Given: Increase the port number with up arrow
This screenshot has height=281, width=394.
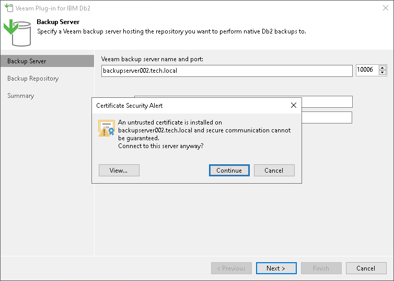Looking at the screenshot, I should [x=382, y=68].
